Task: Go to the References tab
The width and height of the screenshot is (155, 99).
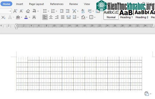Action: (57, 4)
